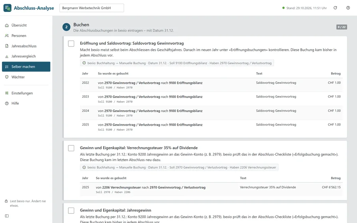
Task: Click the company field Bergmann Werbetechnik GmbH
Action: (92, 8)
